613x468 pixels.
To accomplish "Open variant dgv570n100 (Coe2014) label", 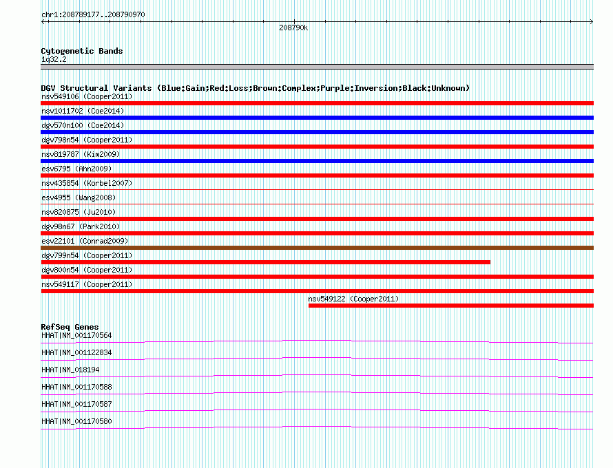I will pyautogui.click(x=83, y=125).
